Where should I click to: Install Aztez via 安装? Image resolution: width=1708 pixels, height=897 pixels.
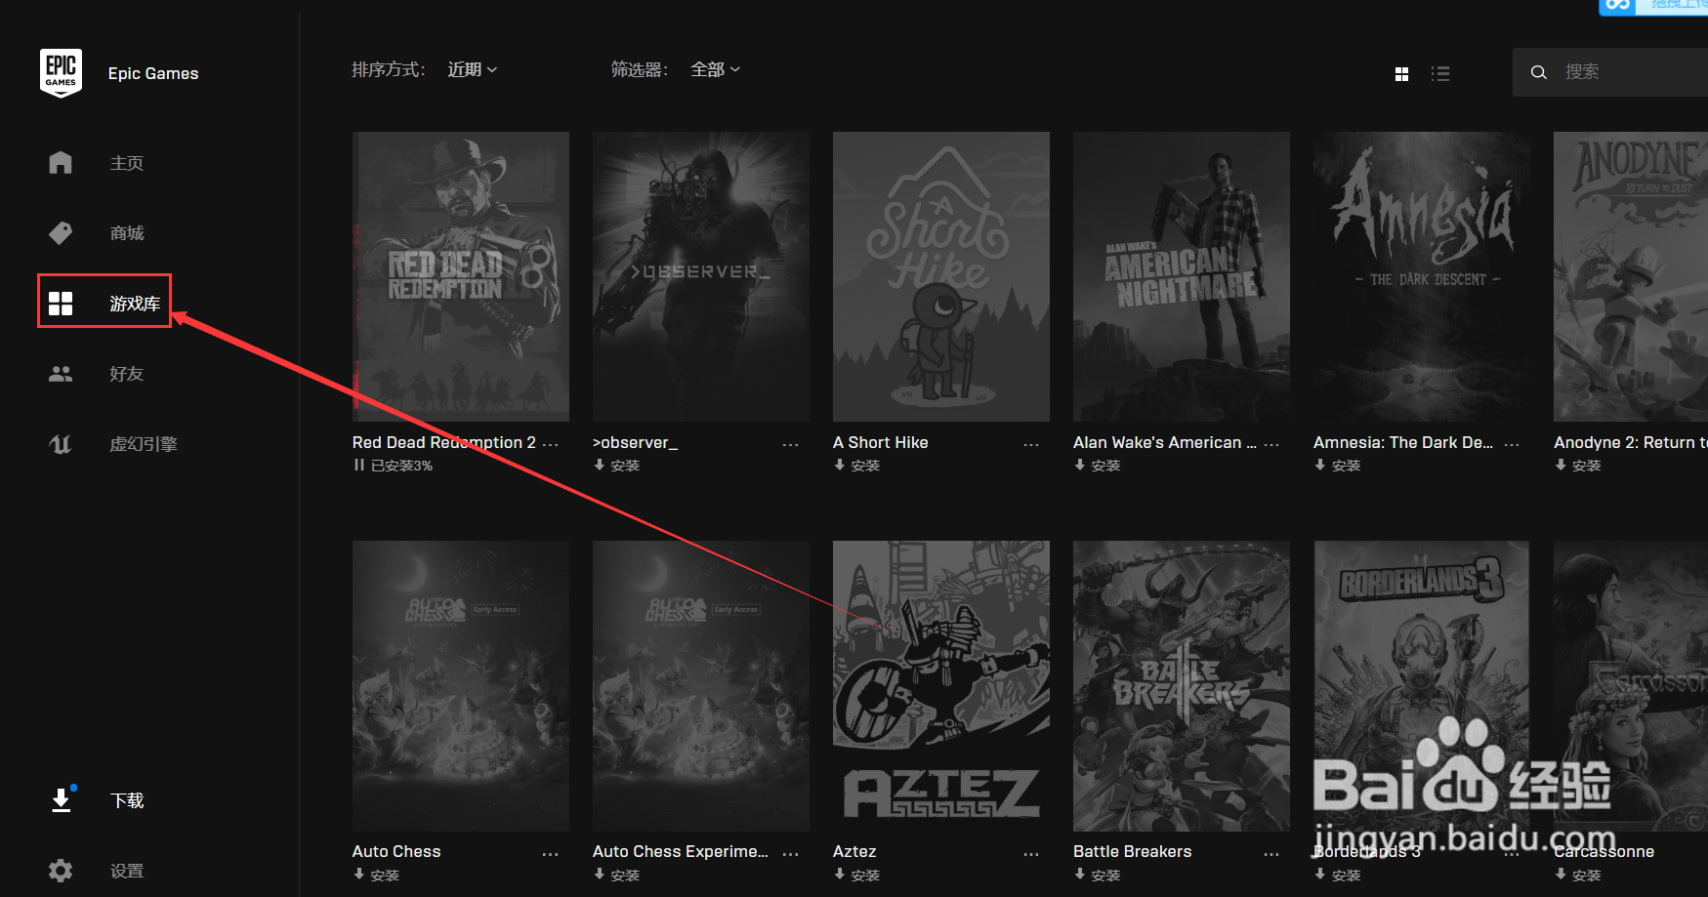[856, 876]
